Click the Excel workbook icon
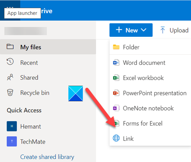The width and height of the screenshot is (191, 162). 116,78
